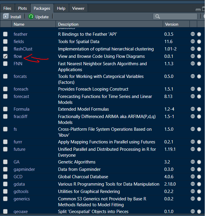Screen dimensions: 206x216
Task: Open globe icon for fs package
Action: [193, 129]
